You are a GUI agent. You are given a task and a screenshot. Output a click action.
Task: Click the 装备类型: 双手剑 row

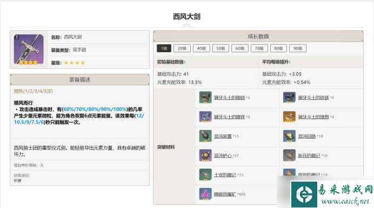[x=98, y=50]
